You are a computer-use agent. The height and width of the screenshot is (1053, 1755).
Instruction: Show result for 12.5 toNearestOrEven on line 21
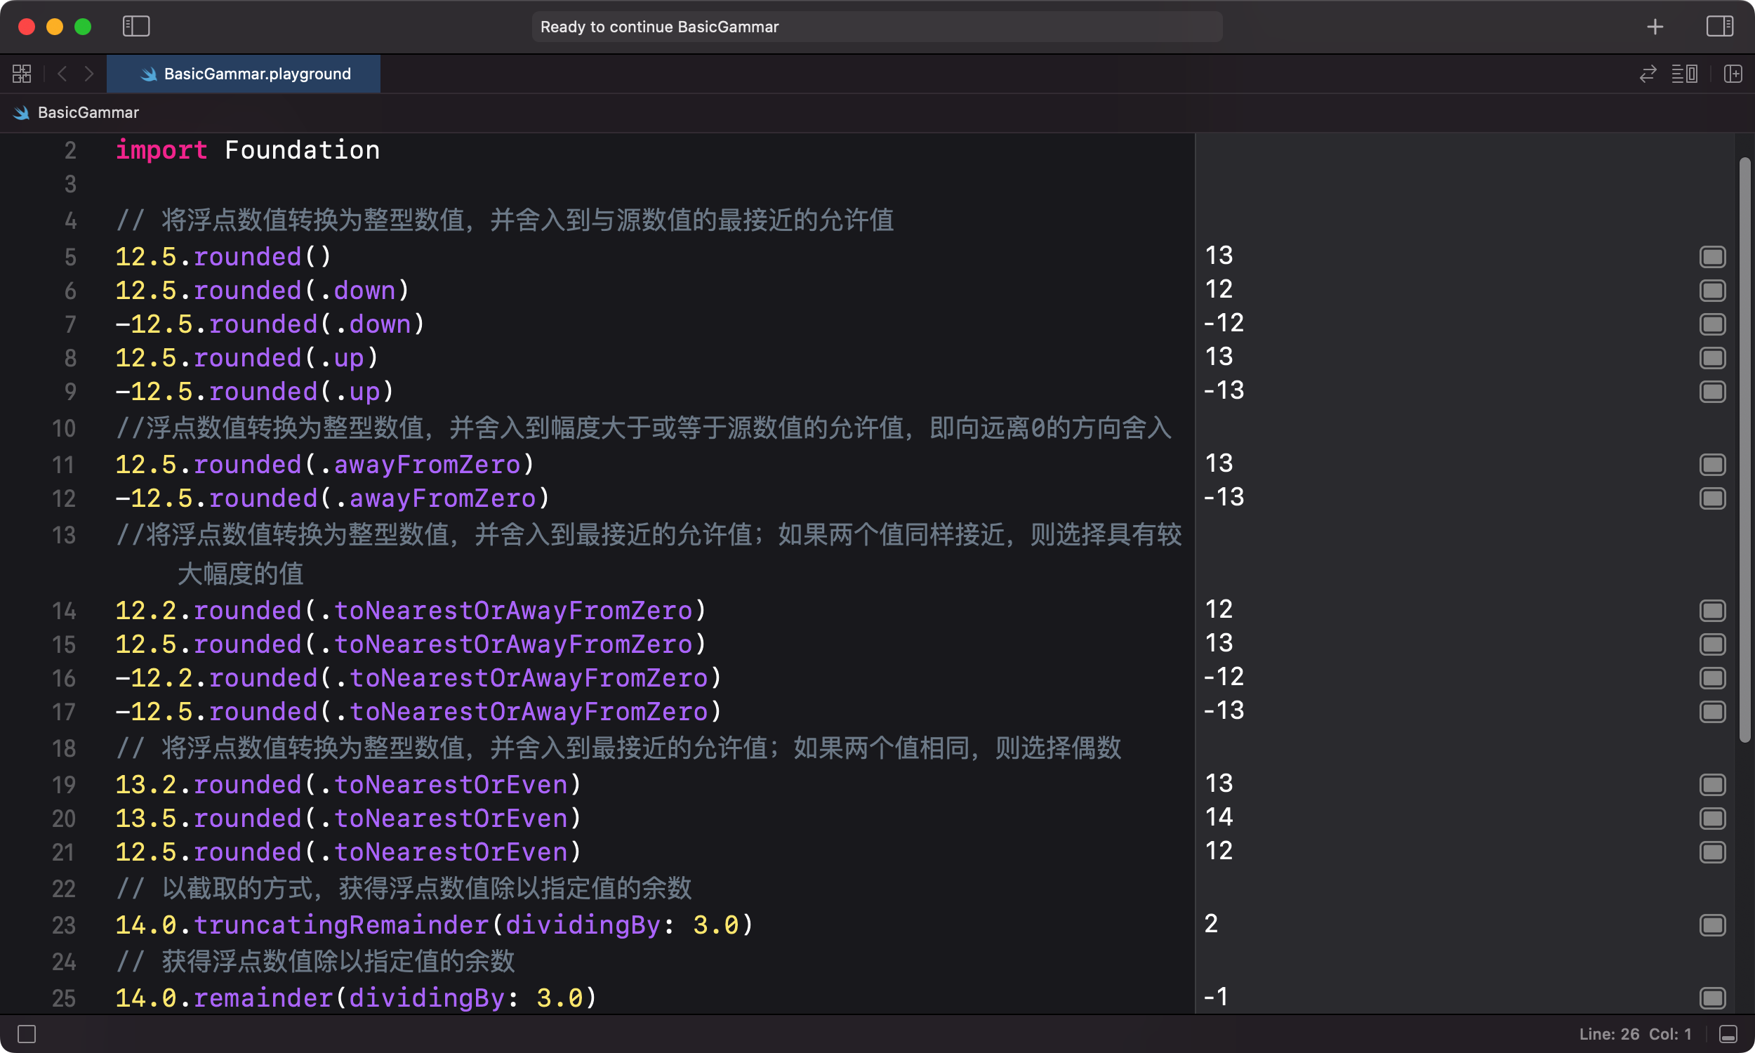tap(1712, 852)
